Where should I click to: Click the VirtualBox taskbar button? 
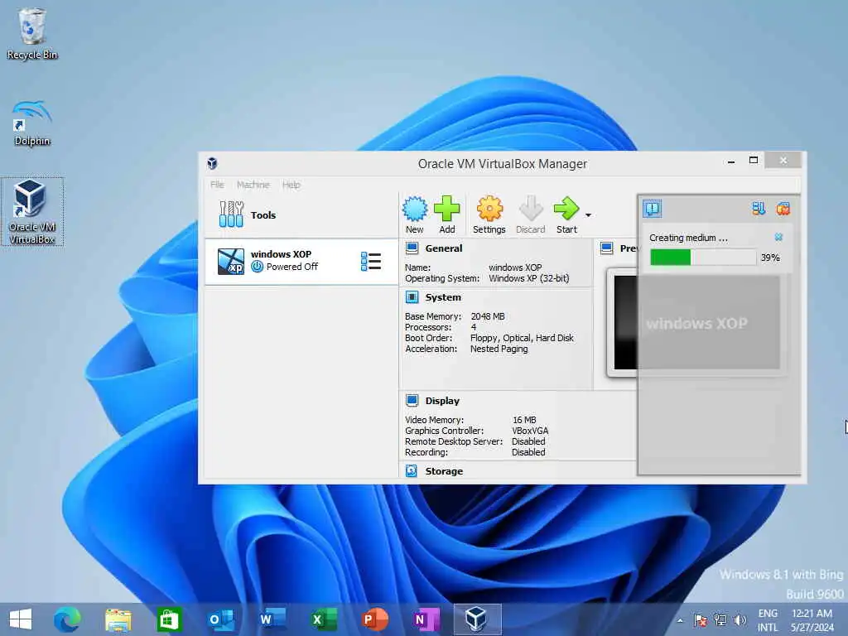477,619
